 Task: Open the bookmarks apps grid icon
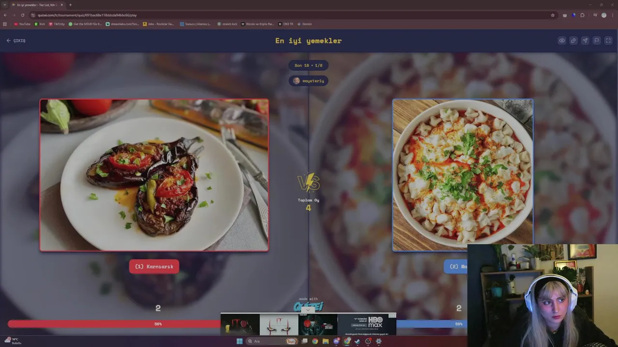pyautogui.click(x=5, y=24)
